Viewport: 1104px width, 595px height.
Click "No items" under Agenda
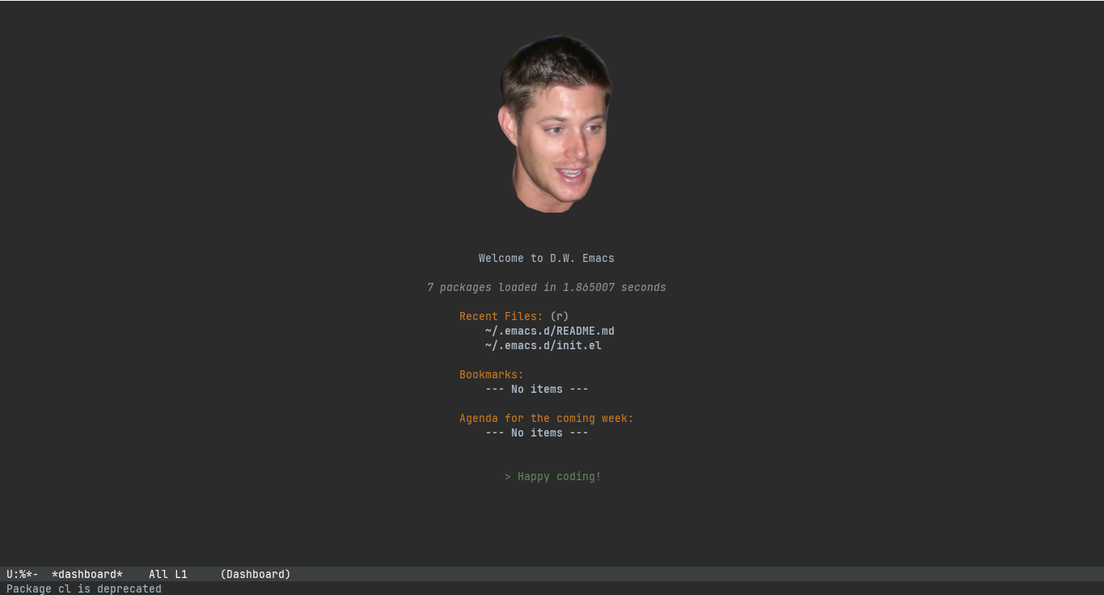coord(537,433)
